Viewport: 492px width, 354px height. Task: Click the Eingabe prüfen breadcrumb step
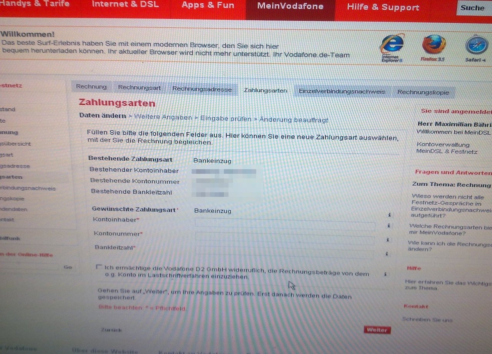(x=226, y=118)
